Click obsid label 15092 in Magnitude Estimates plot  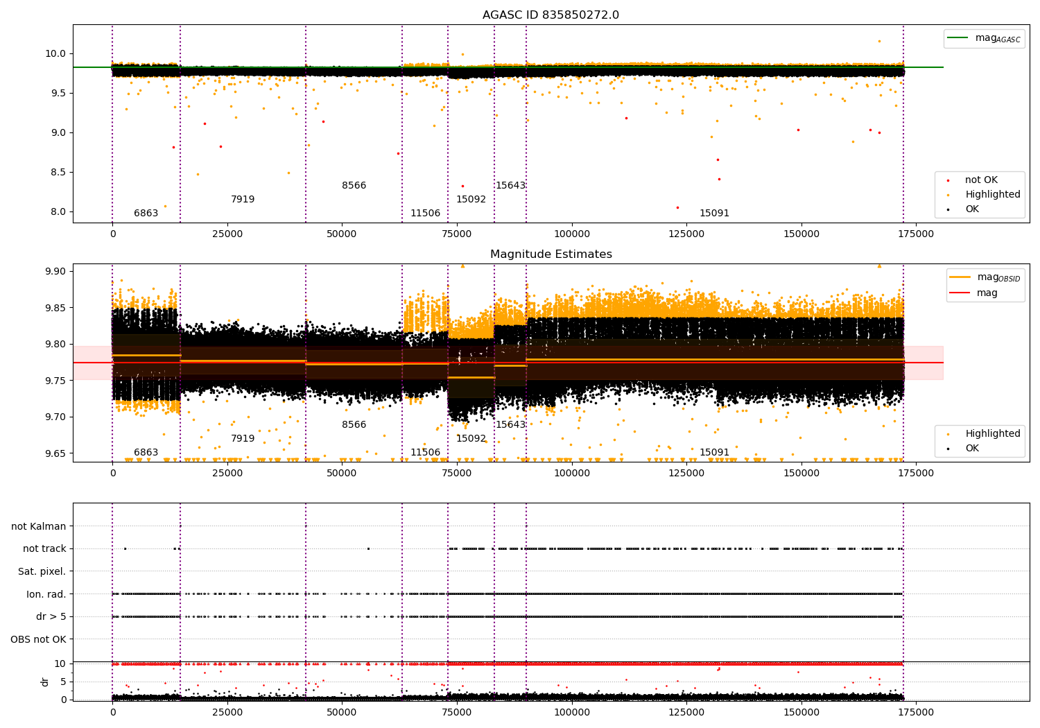[x=471, y=439]
